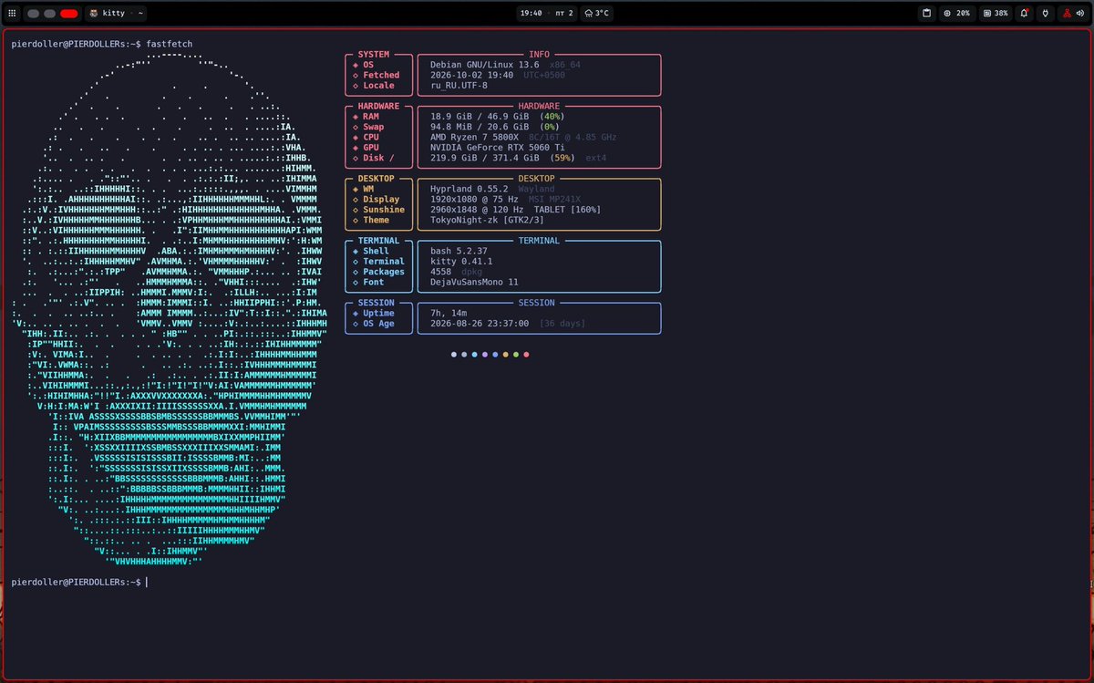Click the swap value "94.8 MiB / 20.6 GiB"
Screen dimensions: 1094x683
[480, 127]
